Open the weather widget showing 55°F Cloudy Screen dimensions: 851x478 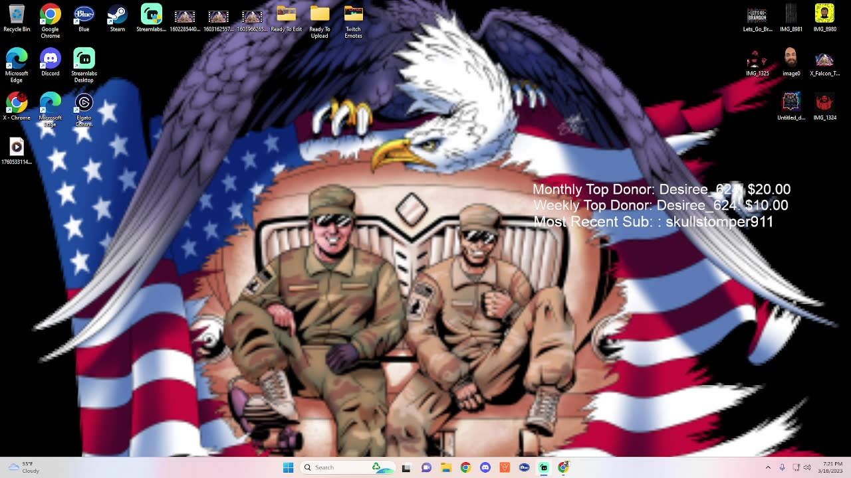coord(24,467)
